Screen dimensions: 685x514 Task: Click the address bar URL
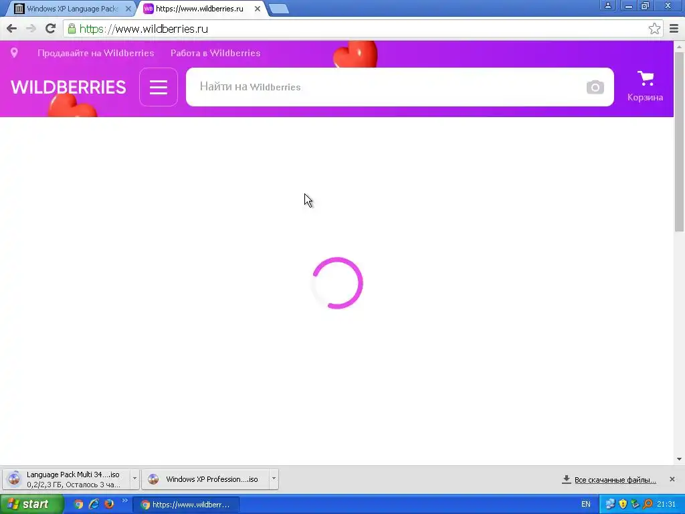pos(144,29)
